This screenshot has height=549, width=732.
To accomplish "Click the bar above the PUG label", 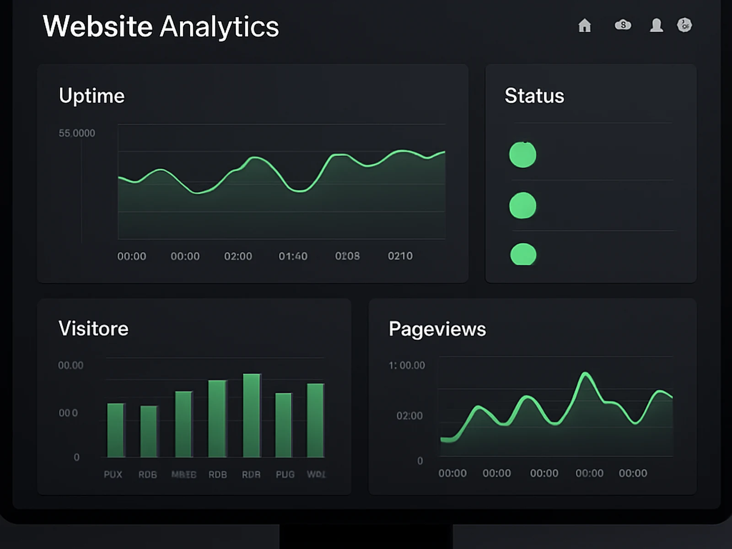I will (284, 425).
